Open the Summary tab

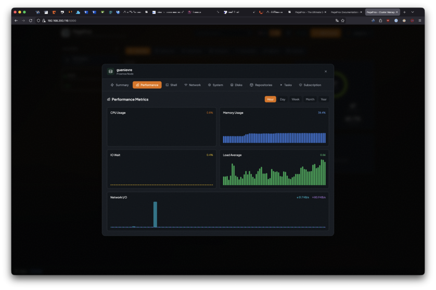tap(119, 85)
